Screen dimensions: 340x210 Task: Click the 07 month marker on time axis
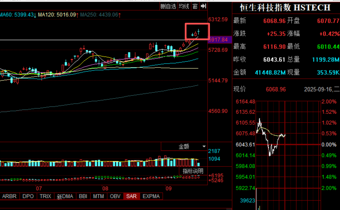(39, 188)
